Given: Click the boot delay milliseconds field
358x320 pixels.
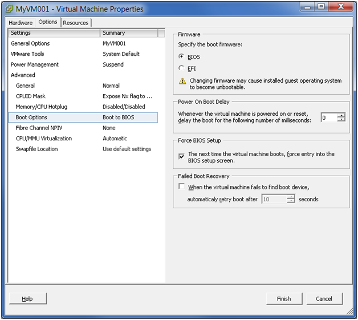Looking at the screenshot, I should click(x=328, y=118).
